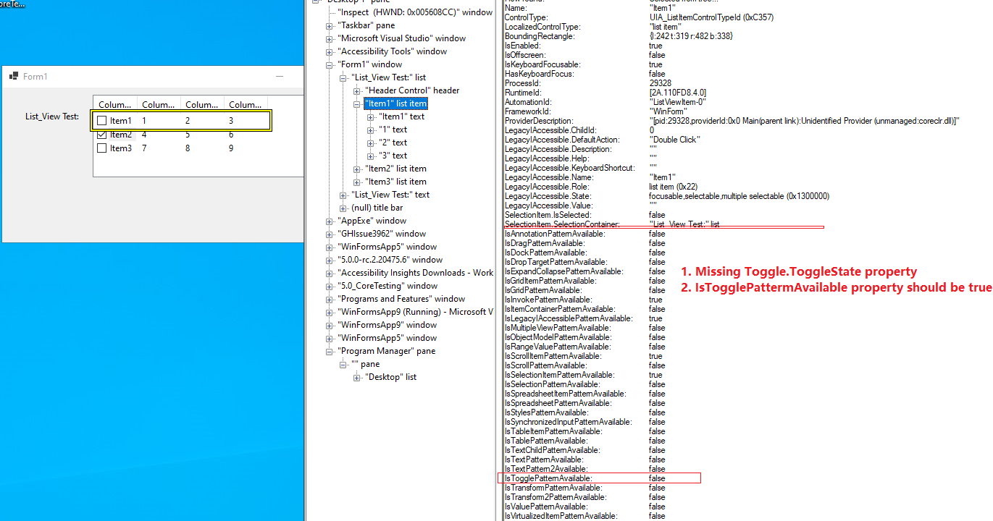
Task: Uncheck the Item2 checkbox
Action: click(101, 134)
